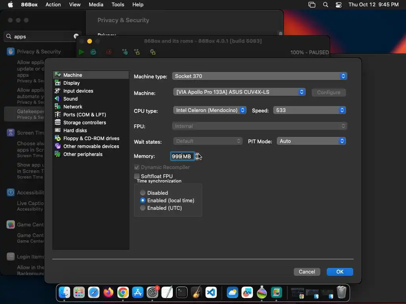Screen dimensions: 406x304
Task: Open the Input devices category
Action: tap(91, 91)
